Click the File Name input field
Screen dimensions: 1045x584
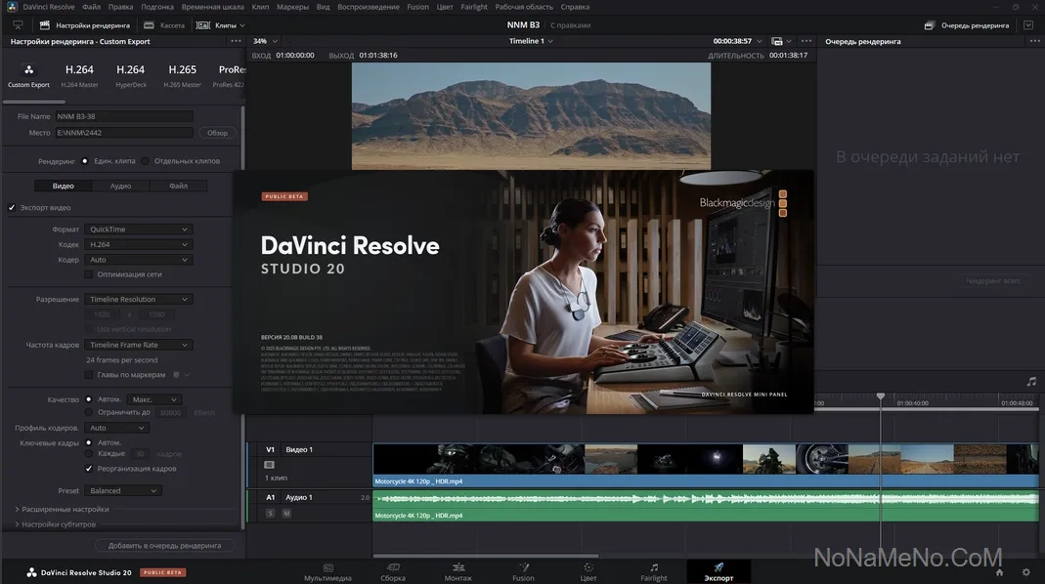[123, 116]
